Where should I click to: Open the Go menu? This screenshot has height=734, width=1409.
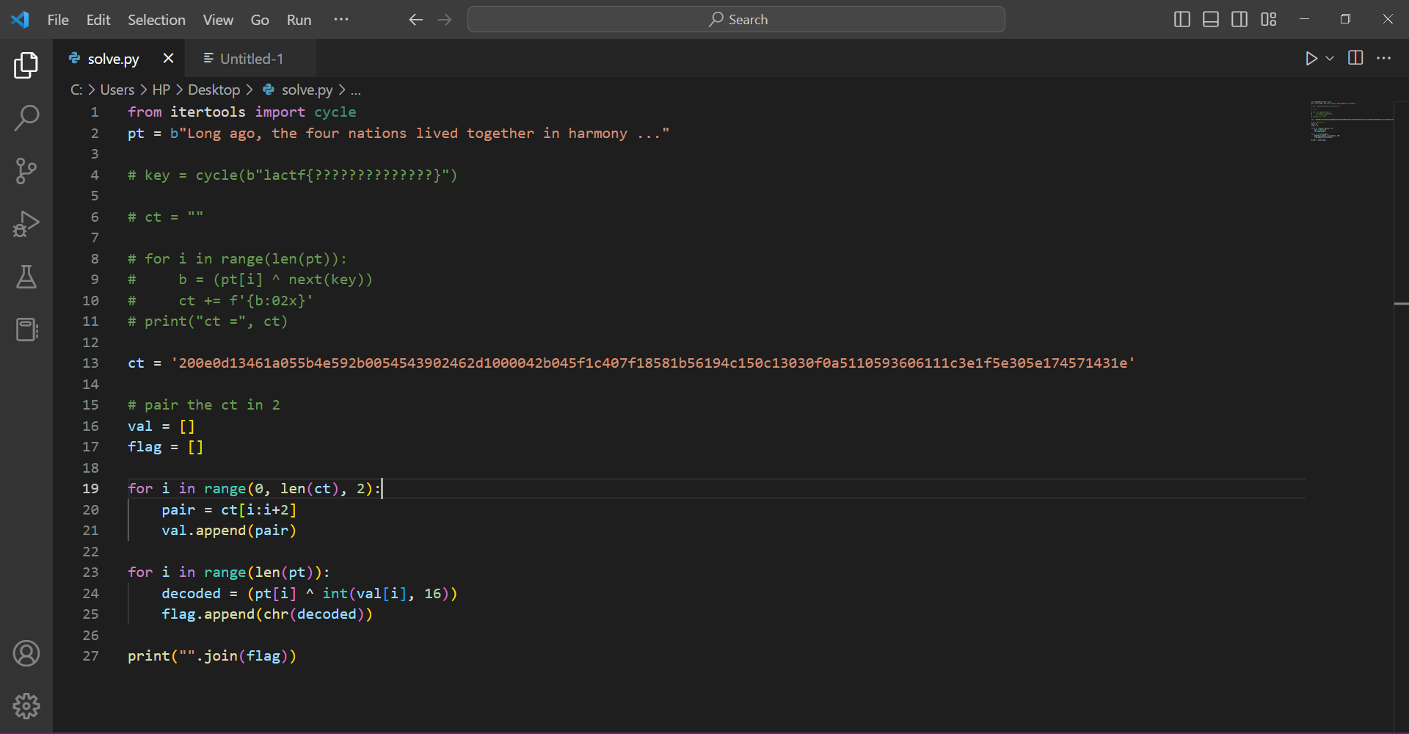pyautogui.click(x=260, y=20)
